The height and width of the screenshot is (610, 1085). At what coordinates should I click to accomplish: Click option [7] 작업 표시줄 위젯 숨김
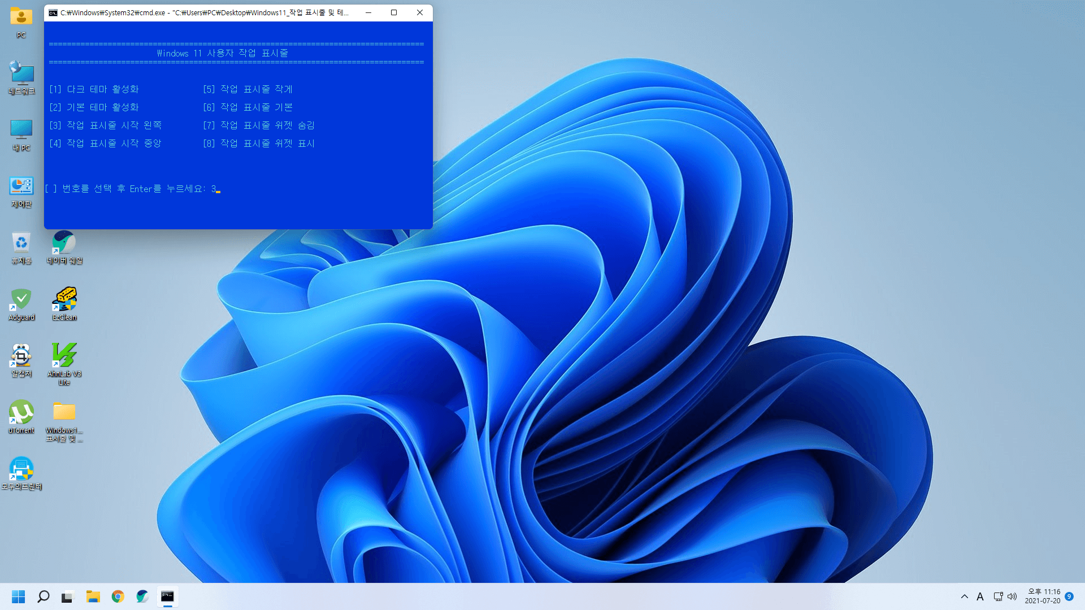click(x=259, y=125)
